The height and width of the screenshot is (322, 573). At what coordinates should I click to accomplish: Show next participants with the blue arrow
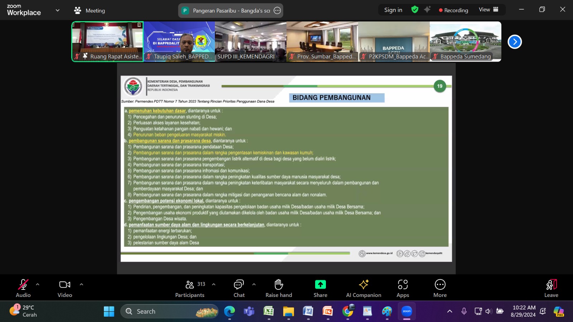pyautogui.click(x=515, y=42)
